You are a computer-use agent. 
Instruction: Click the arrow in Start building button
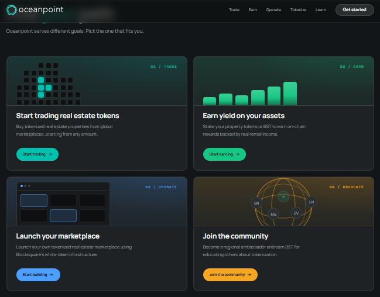tap(52, 275)
